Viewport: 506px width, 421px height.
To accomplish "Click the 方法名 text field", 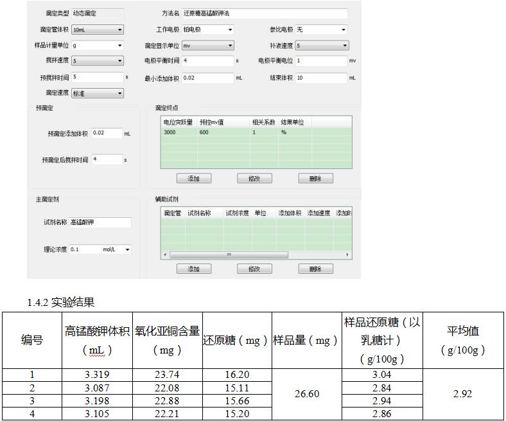I will pos(264,13).
